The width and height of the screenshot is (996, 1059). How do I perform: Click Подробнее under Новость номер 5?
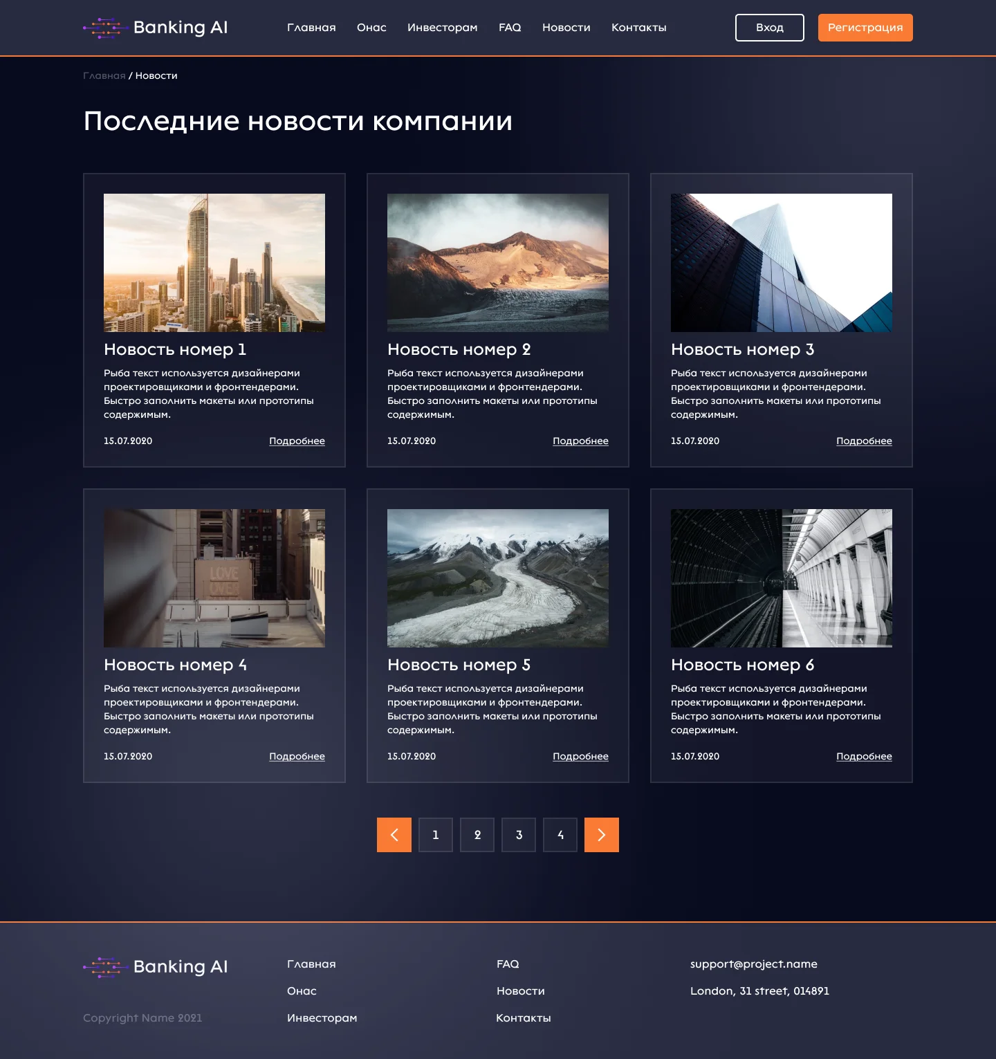(x=580, y=756)
